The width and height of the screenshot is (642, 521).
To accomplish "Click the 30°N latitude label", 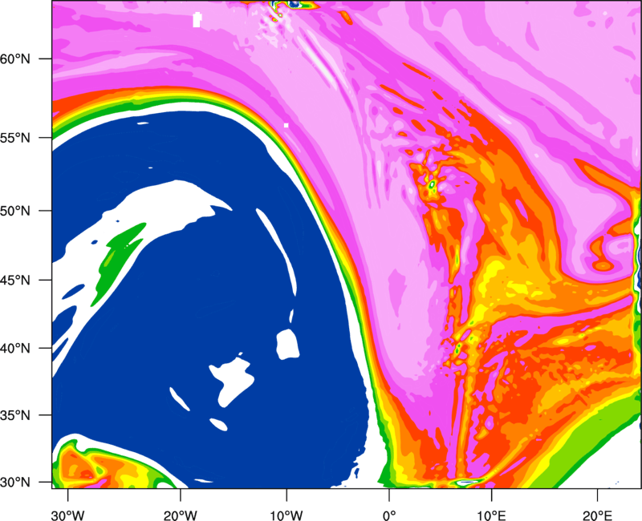I will [x=15, y=483].
